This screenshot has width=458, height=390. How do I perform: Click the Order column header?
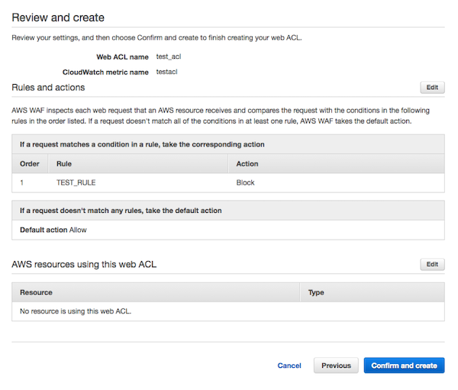[x=29, y=163]
